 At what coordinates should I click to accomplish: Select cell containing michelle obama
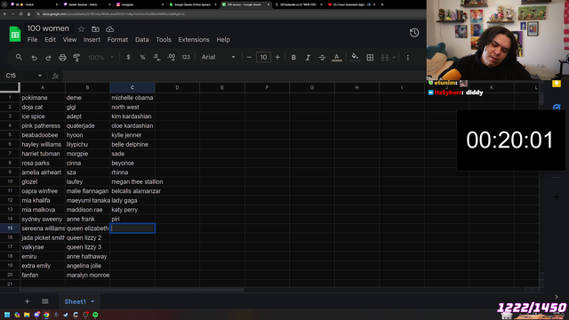point(132,98)
